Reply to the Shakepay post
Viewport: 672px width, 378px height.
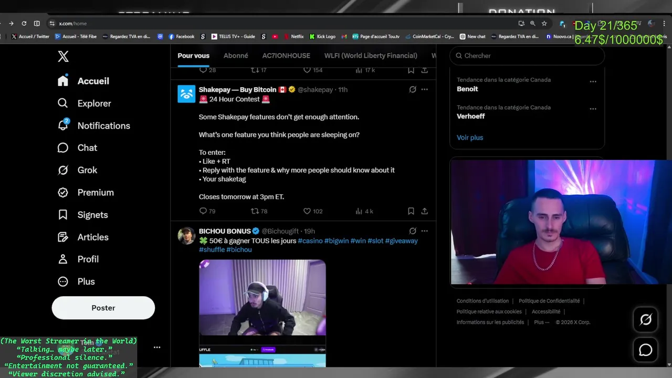click(203, 211)
